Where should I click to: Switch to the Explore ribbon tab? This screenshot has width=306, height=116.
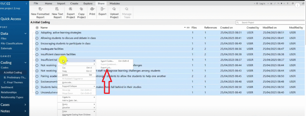point(88,4)
